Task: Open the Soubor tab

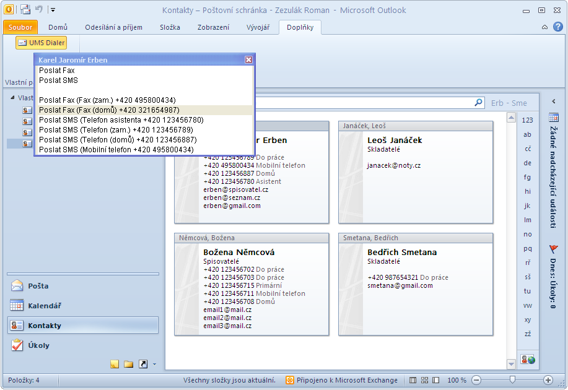Action: 20,27
